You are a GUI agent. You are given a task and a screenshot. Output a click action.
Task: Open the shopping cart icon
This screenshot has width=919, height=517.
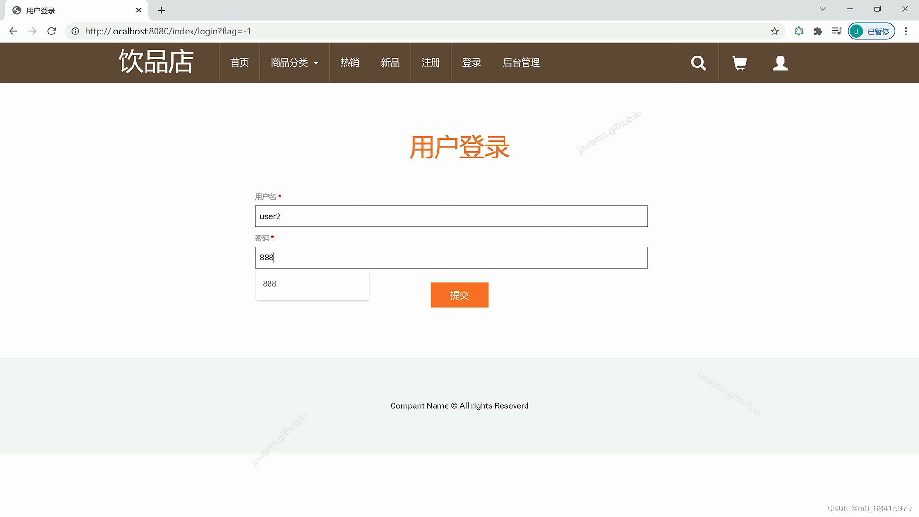point(739,62)
